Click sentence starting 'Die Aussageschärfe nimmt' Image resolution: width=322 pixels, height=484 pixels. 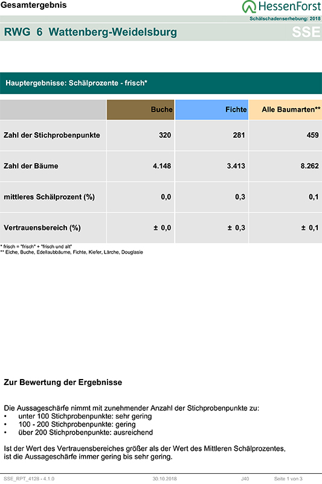coord(131,408)
